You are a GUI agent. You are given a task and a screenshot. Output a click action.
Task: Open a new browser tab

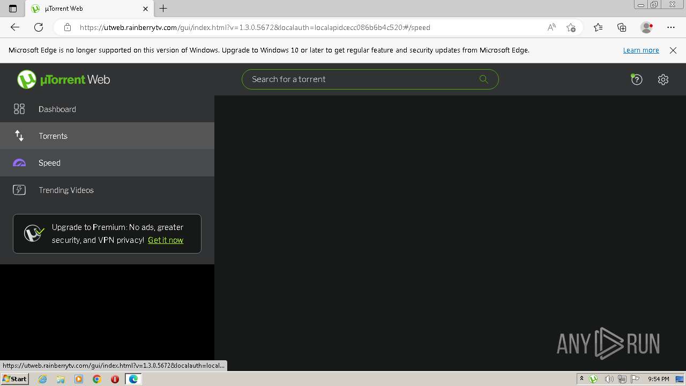point(163,9)
